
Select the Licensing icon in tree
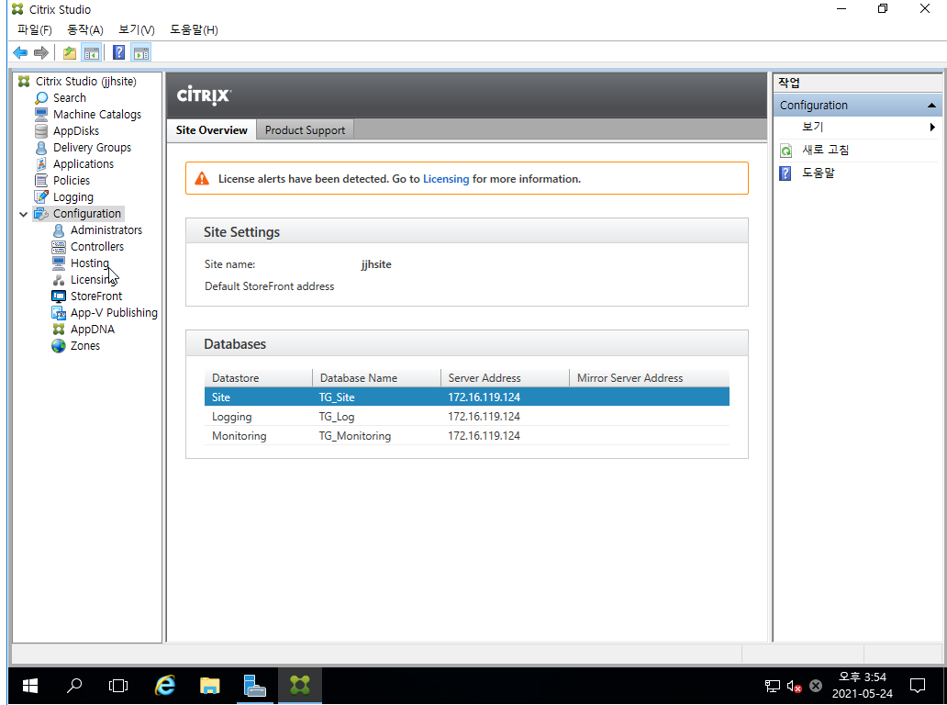pyautogui.click(x=59, y=280)
